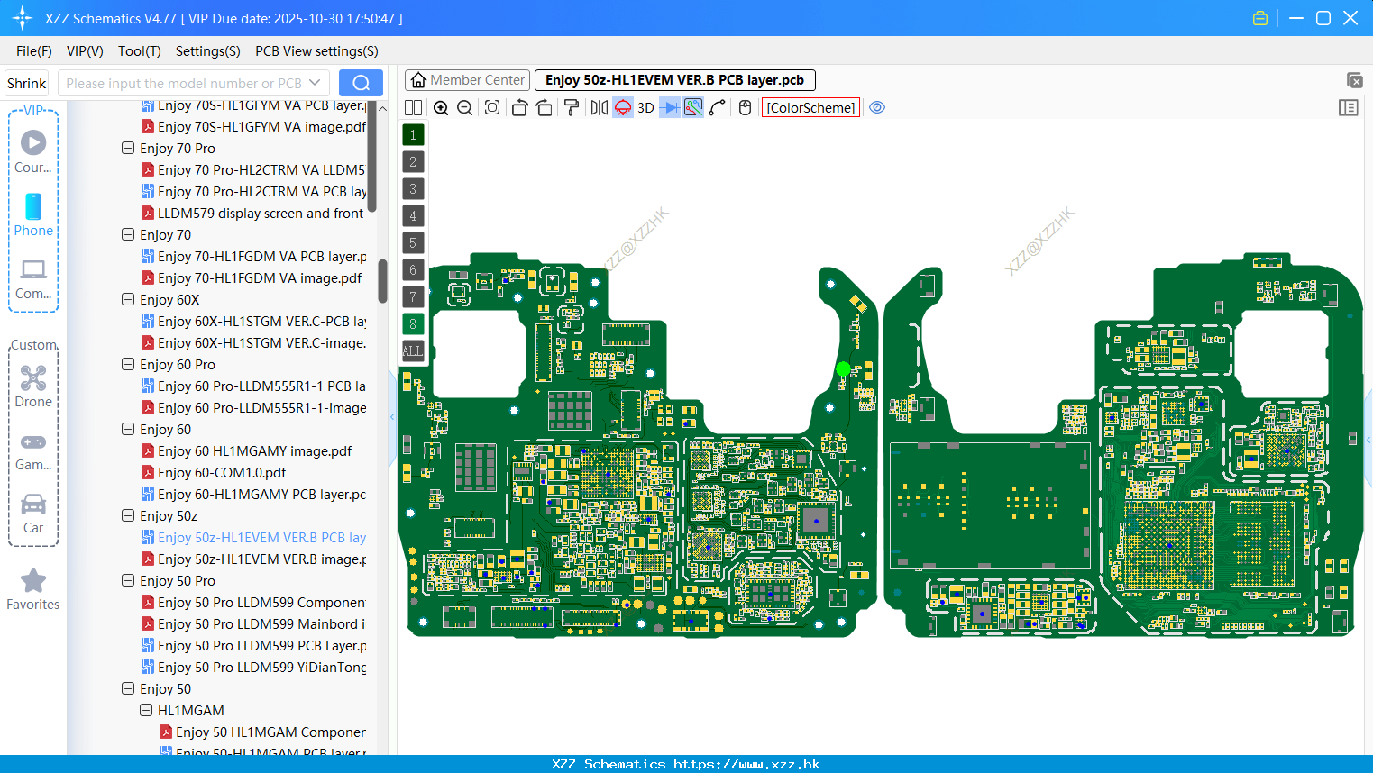Open the VIP(V) menu
This screenshot has height=773, width=1373.
85,51
